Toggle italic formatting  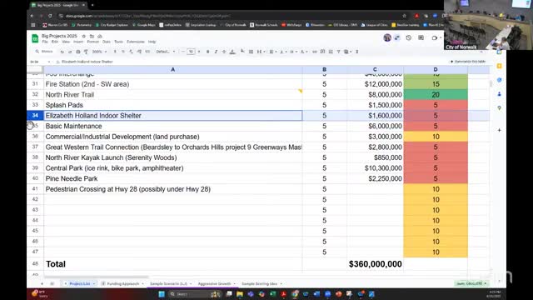click(x=216, y=52)
